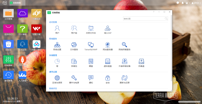This screenshot has width=202, height=104.
Task: Click the desktop clock 15:26:13
Action: pyautogui.click(x=12, y=99)
